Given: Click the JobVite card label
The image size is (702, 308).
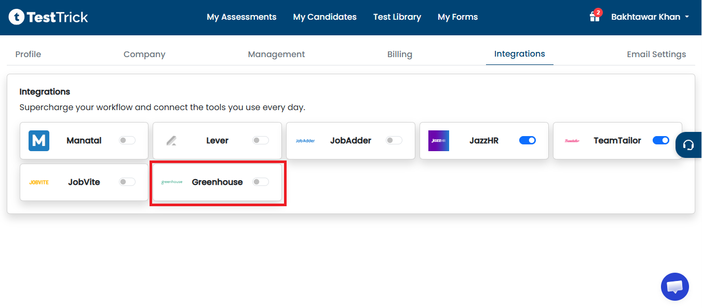Looking at the screenshot, I should click(x=84, y=182).
